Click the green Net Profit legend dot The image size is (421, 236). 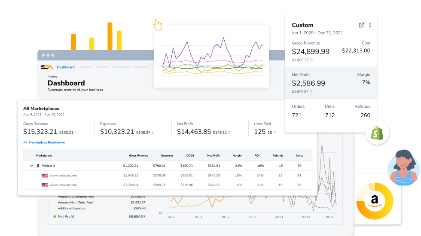coord(55,217)
